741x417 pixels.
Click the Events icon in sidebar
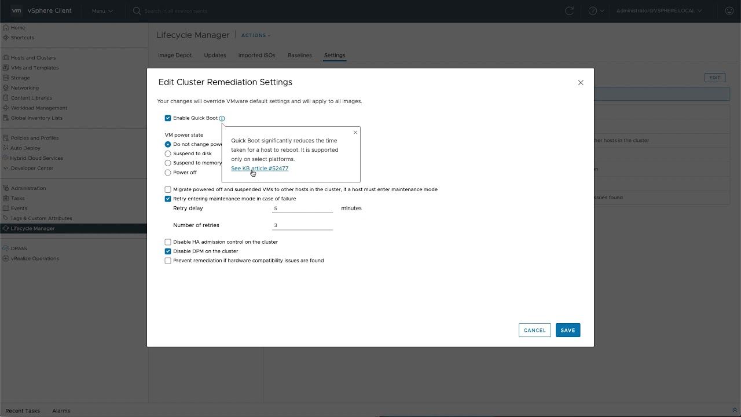pos(6,209)
